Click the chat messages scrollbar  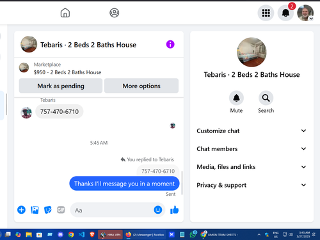pyautogui.click(x=182, y=183)
